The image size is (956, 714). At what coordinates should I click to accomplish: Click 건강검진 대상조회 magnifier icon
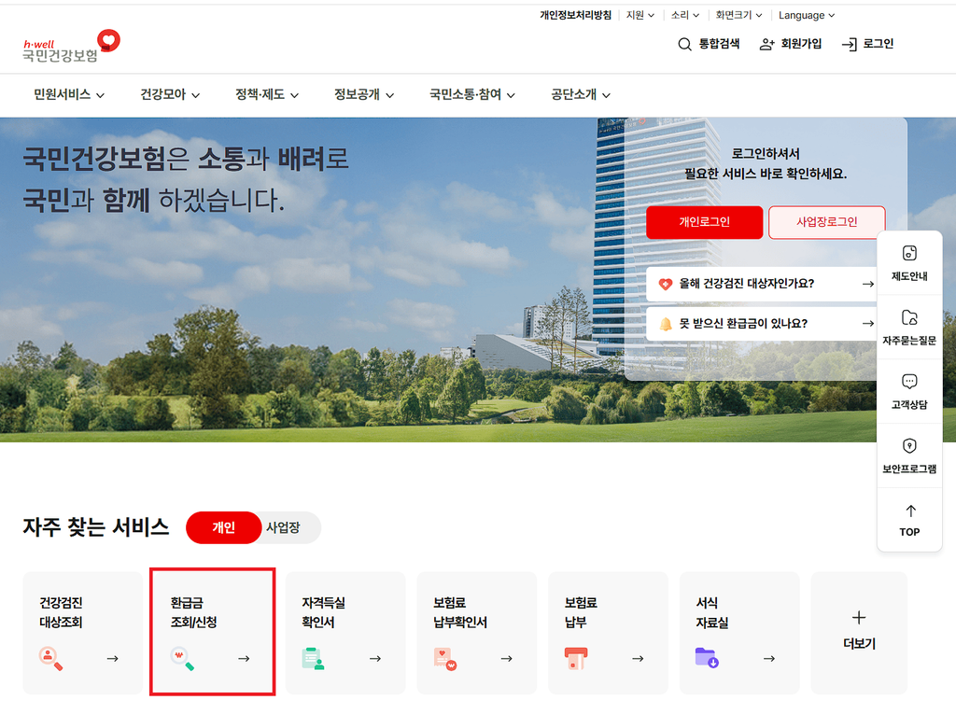[x=50, y=659]
